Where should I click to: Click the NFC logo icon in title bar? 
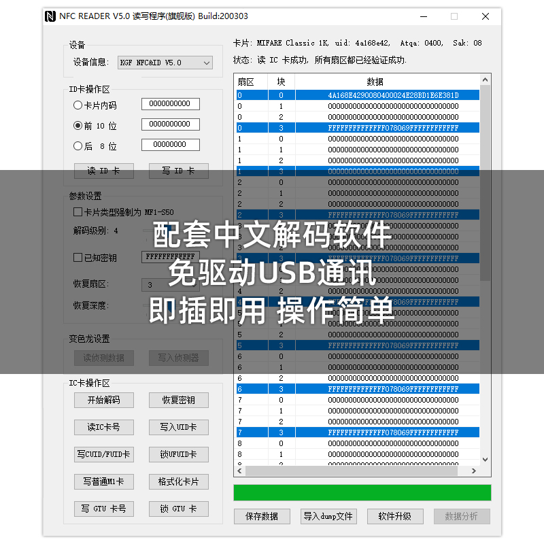click(x=50, y=16)
